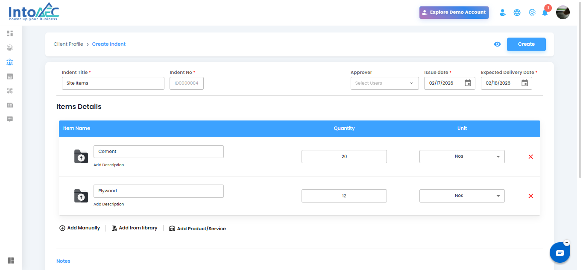
Task: Click the Create button
Action: (x=526, y=44)
